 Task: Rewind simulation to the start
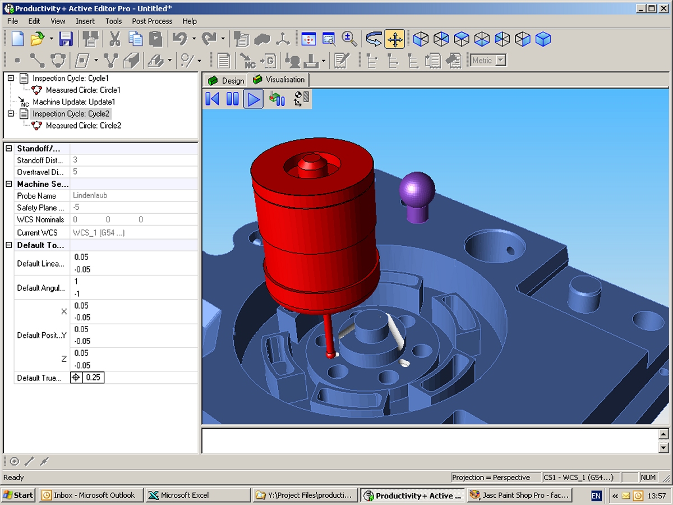point(213,99)
